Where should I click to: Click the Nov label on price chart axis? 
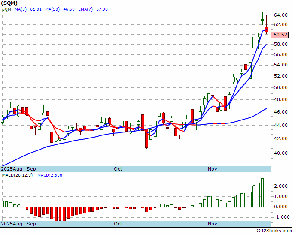click(x=213, y=169)
